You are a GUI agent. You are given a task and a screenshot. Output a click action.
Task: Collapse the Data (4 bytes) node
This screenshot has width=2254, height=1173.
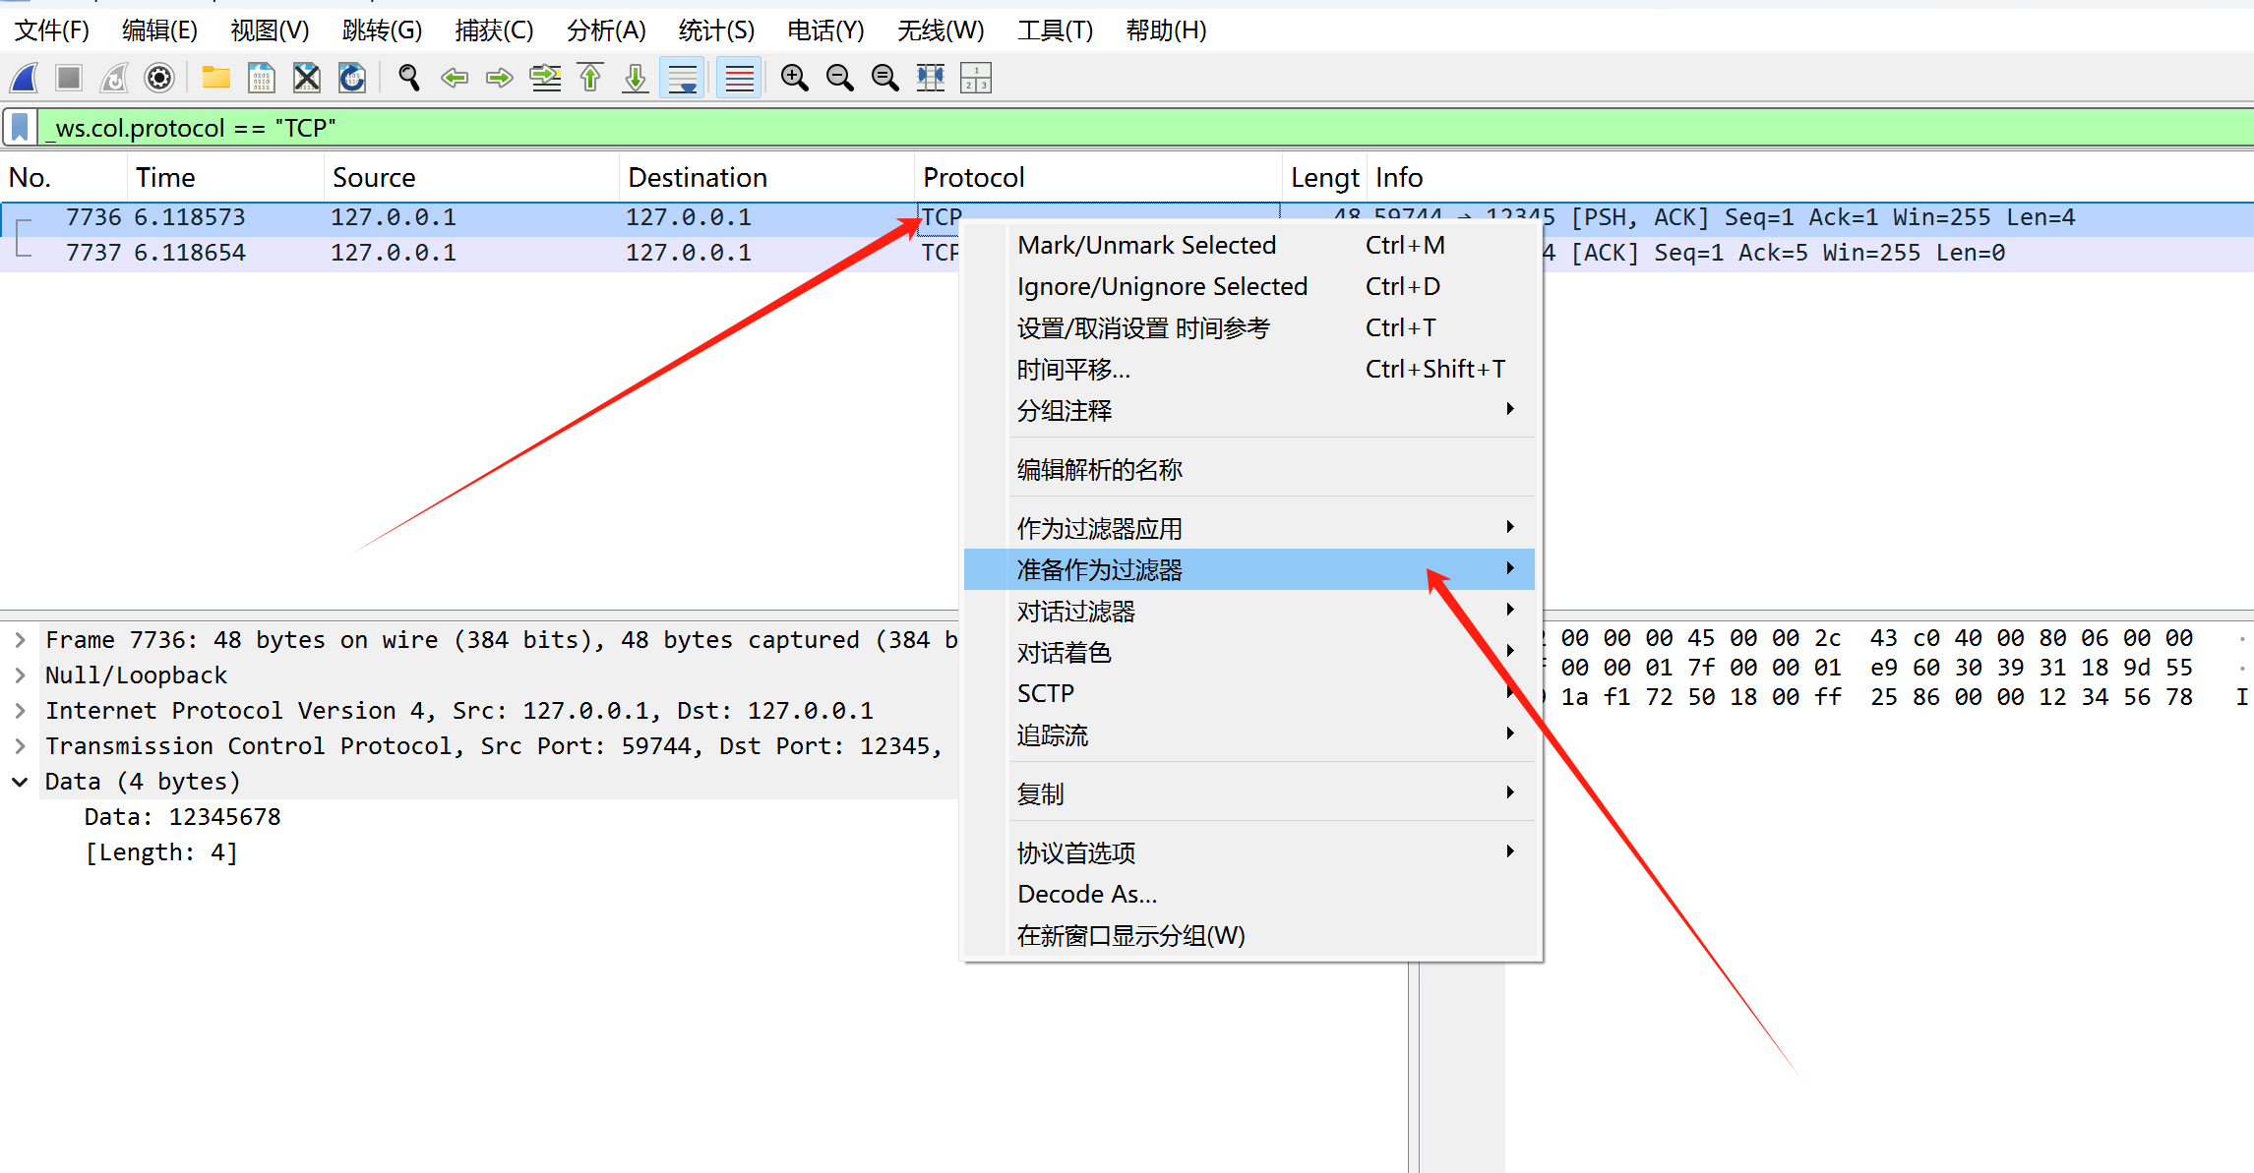tap(20, 782)
